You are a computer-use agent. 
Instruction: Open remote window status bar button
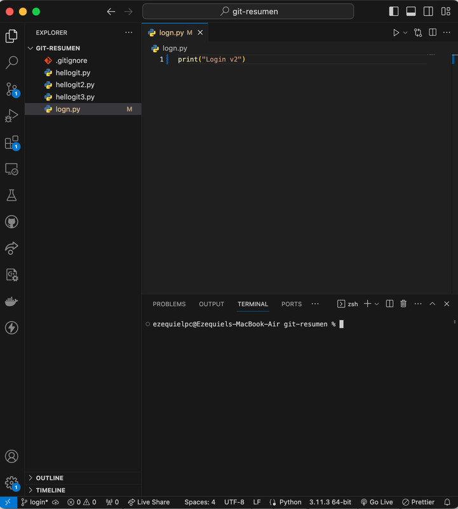click(8, 502)
